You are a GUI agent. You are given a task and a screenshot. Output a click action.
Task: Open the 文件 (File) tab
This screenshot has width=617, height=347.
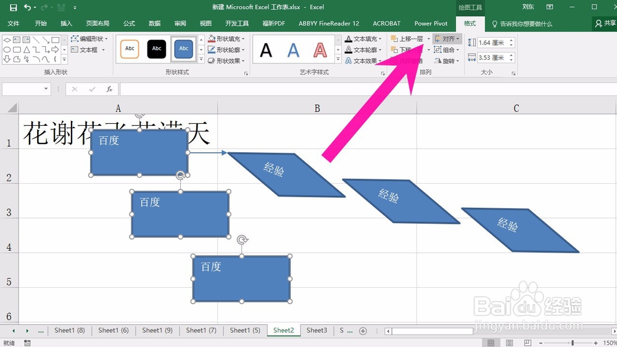coord(14,23)
